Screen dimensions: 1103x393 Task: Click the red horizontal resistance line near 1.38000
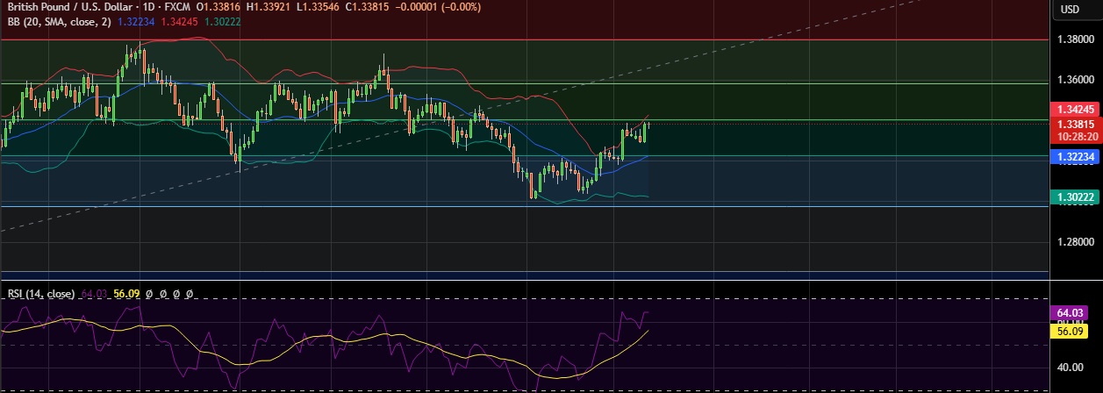tap(526, 39)
